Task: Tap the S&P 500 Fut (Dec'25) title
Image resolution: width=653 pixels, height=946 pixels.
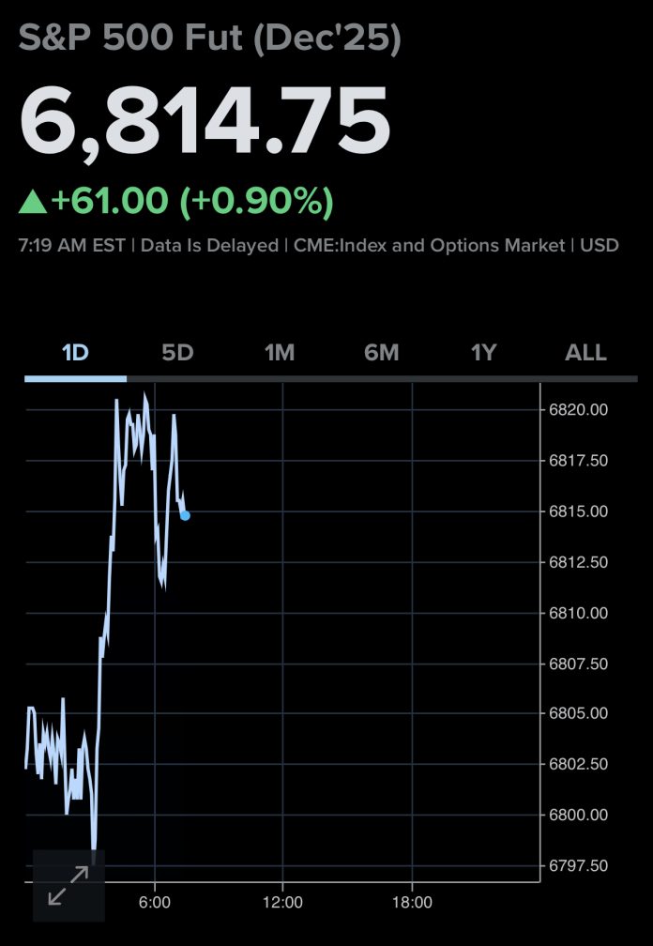Action: click(210, 40)
